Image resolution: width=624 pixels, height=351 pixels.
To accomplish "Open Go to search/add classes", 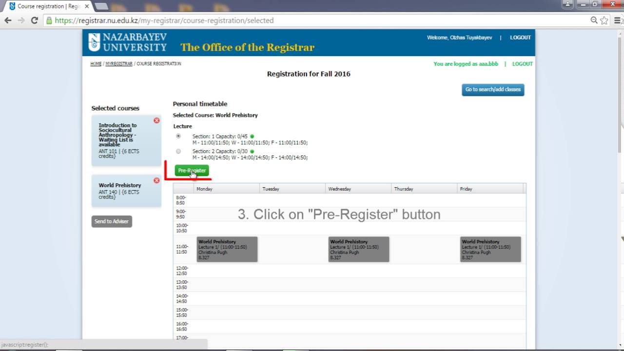I will point(493,90).
